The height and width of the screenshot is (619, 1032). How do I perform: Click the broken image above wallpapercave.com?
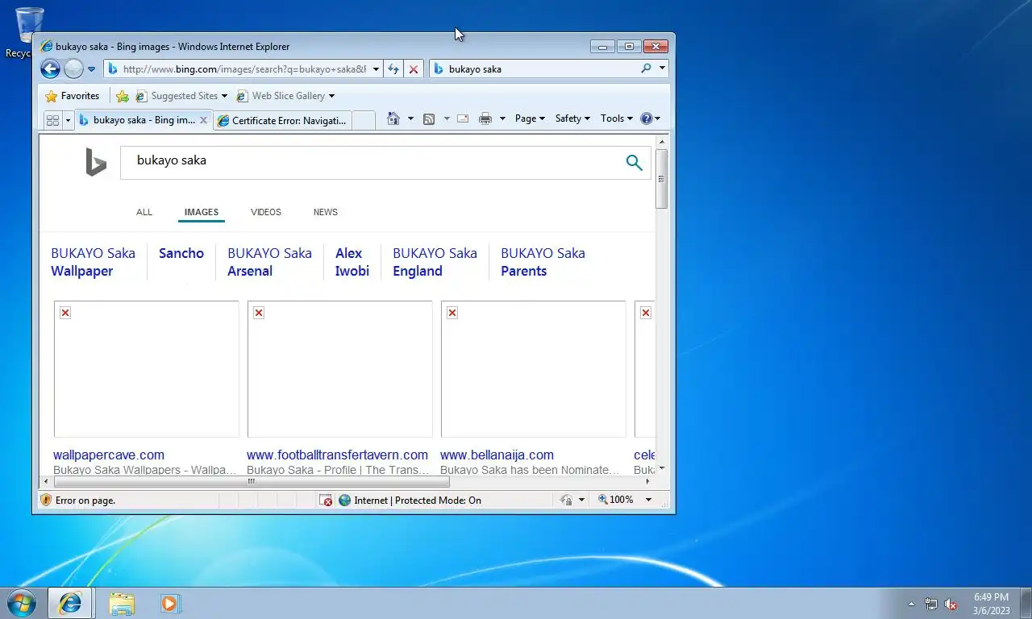point(146,369)
